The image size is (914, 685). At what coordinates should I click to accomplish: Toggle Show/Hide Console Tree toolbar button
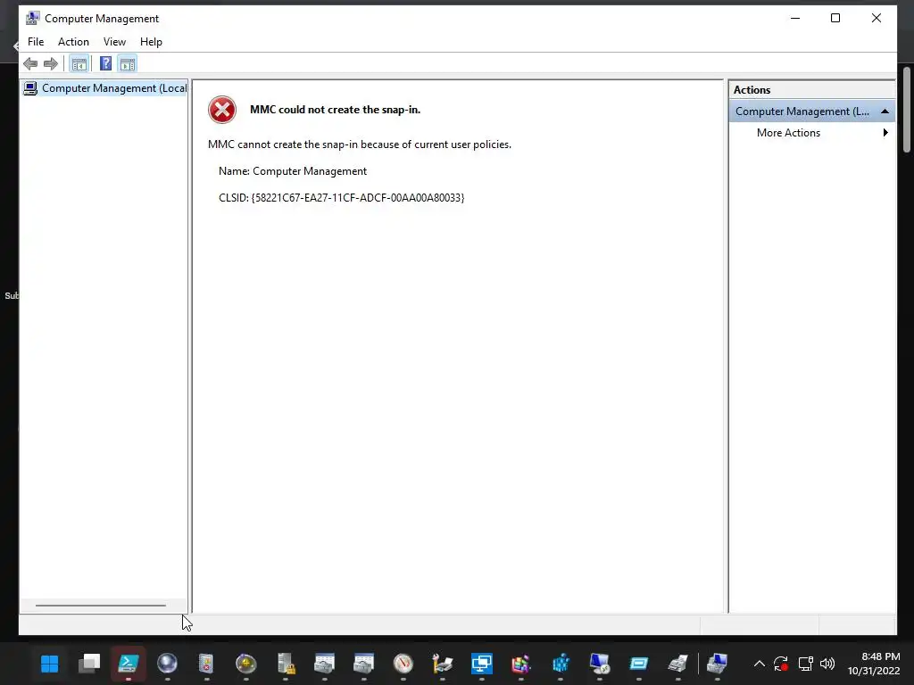pyautogui.click(x=79, y=63)
